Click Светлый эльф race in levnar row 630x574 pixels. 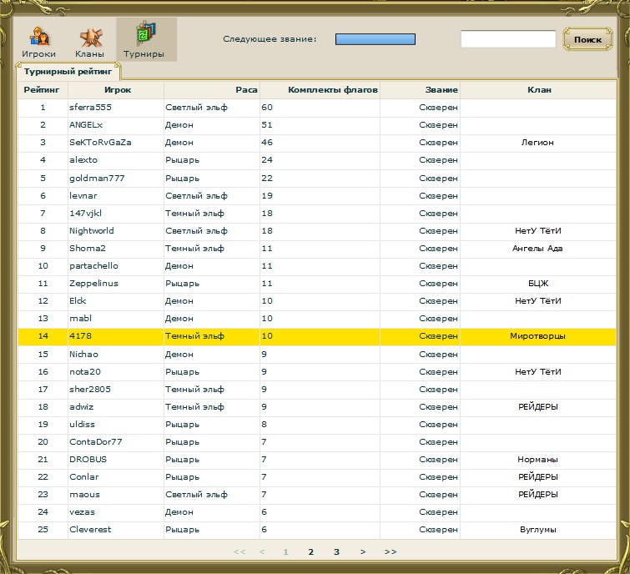click(196, 195)
